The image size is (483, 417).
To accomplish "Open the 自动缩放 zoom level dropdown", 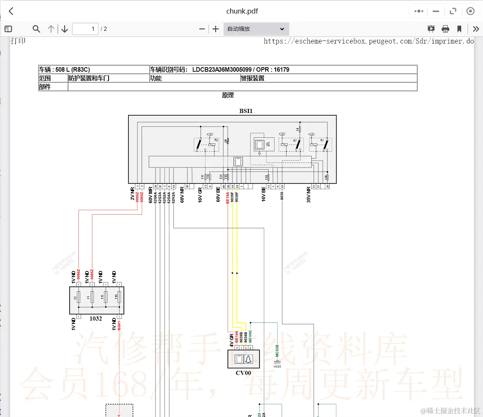I will click(x=256, y=29).
